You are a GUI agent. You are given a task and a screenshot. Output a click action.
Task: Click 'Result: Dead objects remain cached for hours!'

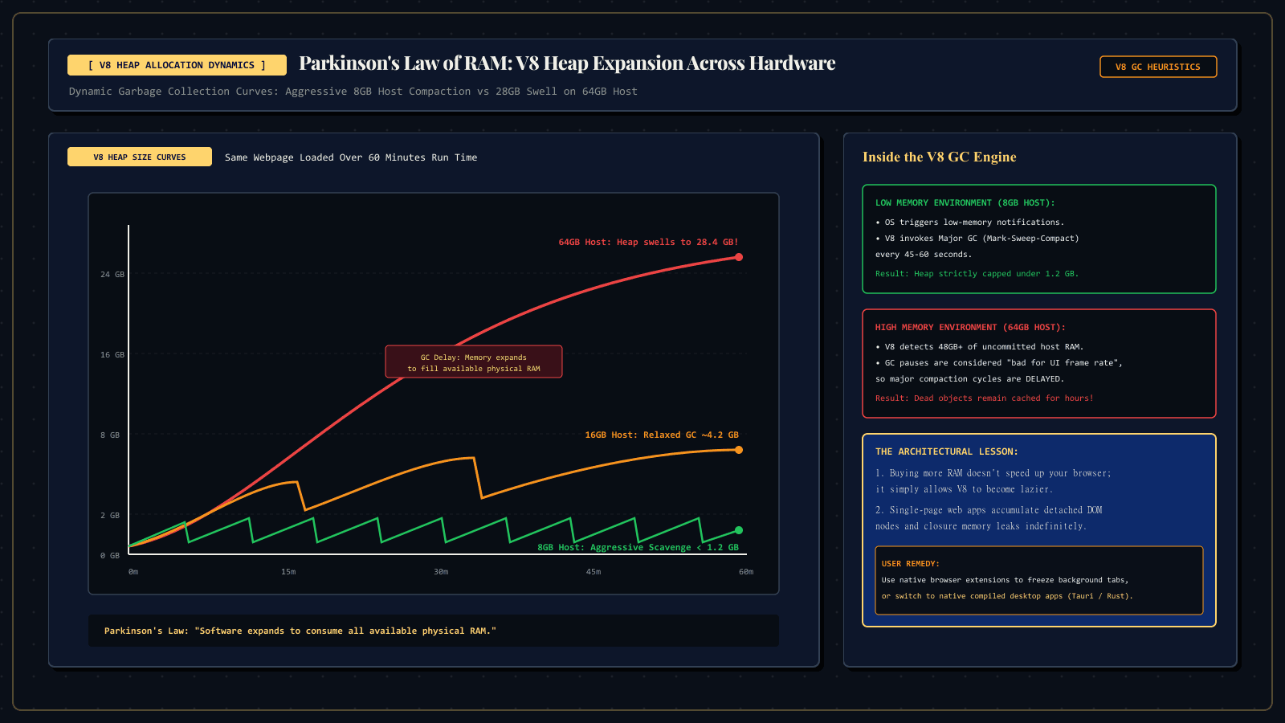[985, 398]
